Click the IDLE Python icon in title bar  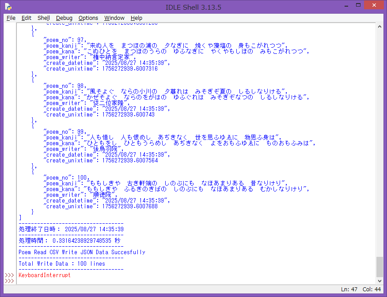pyautogui.click(x=8, y=7)
